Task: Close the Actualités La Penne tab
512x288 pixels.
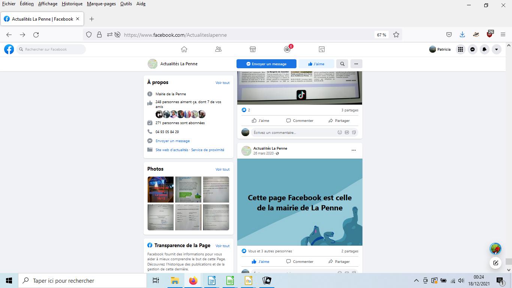Action: (78, 19)
